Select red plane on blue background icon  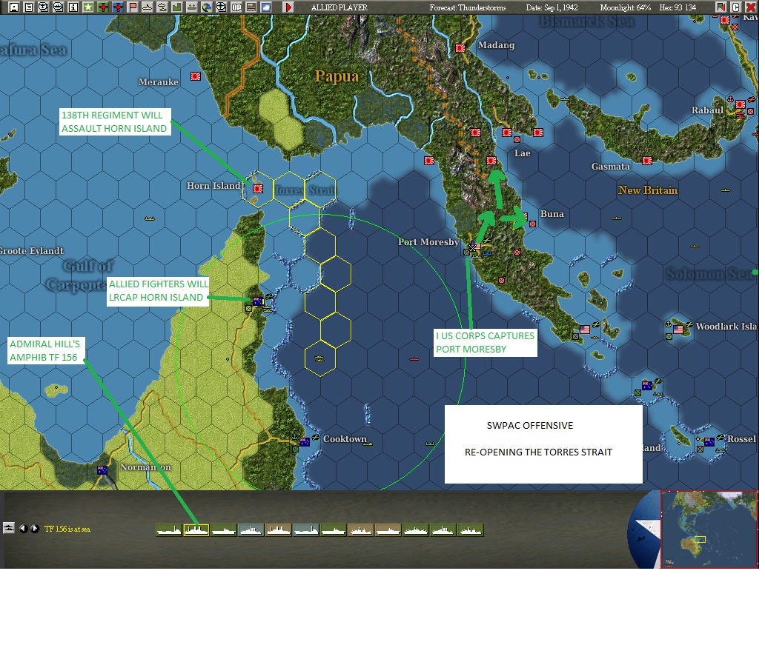pyautogui.click(x=118, y=7)
